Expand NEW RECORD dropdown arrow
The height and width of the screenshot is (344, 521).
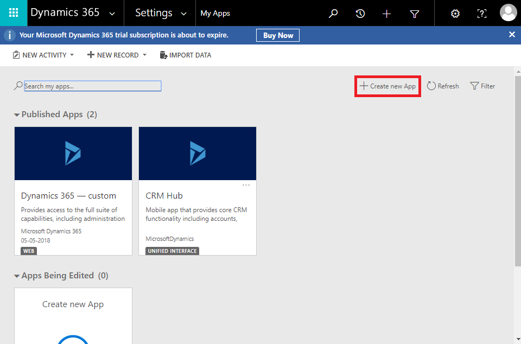[144, 55]
